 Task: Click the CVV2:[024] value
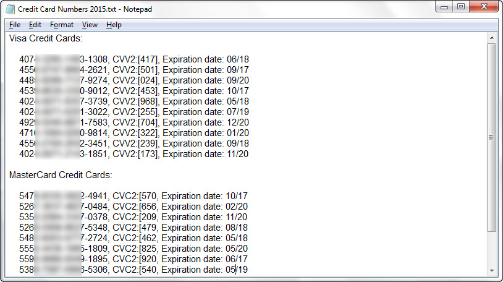tap(135, 80)
